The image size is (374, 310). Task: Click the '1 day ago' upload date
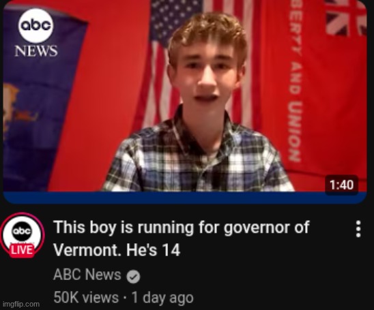tap(162, 298)
